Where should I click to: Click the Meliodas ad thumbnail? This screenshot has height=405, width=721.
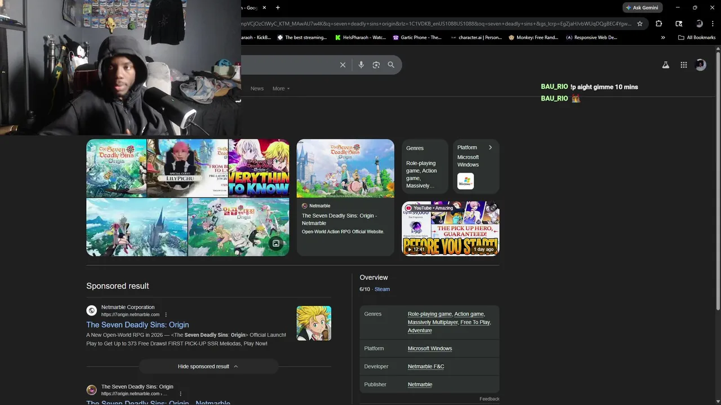click(314, 323)
